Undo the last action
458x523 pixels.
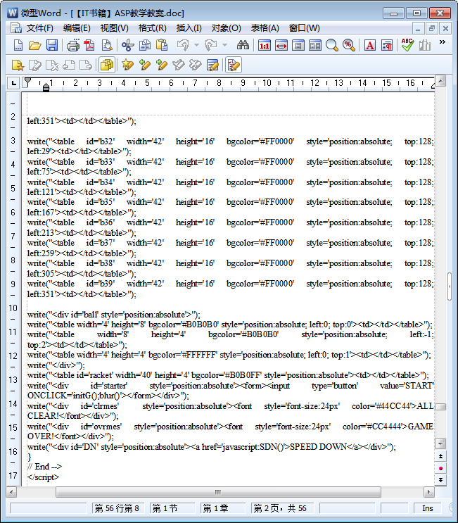183,45
